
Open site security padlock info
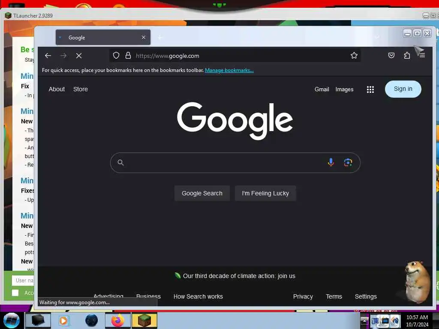[x=128, y=55]
